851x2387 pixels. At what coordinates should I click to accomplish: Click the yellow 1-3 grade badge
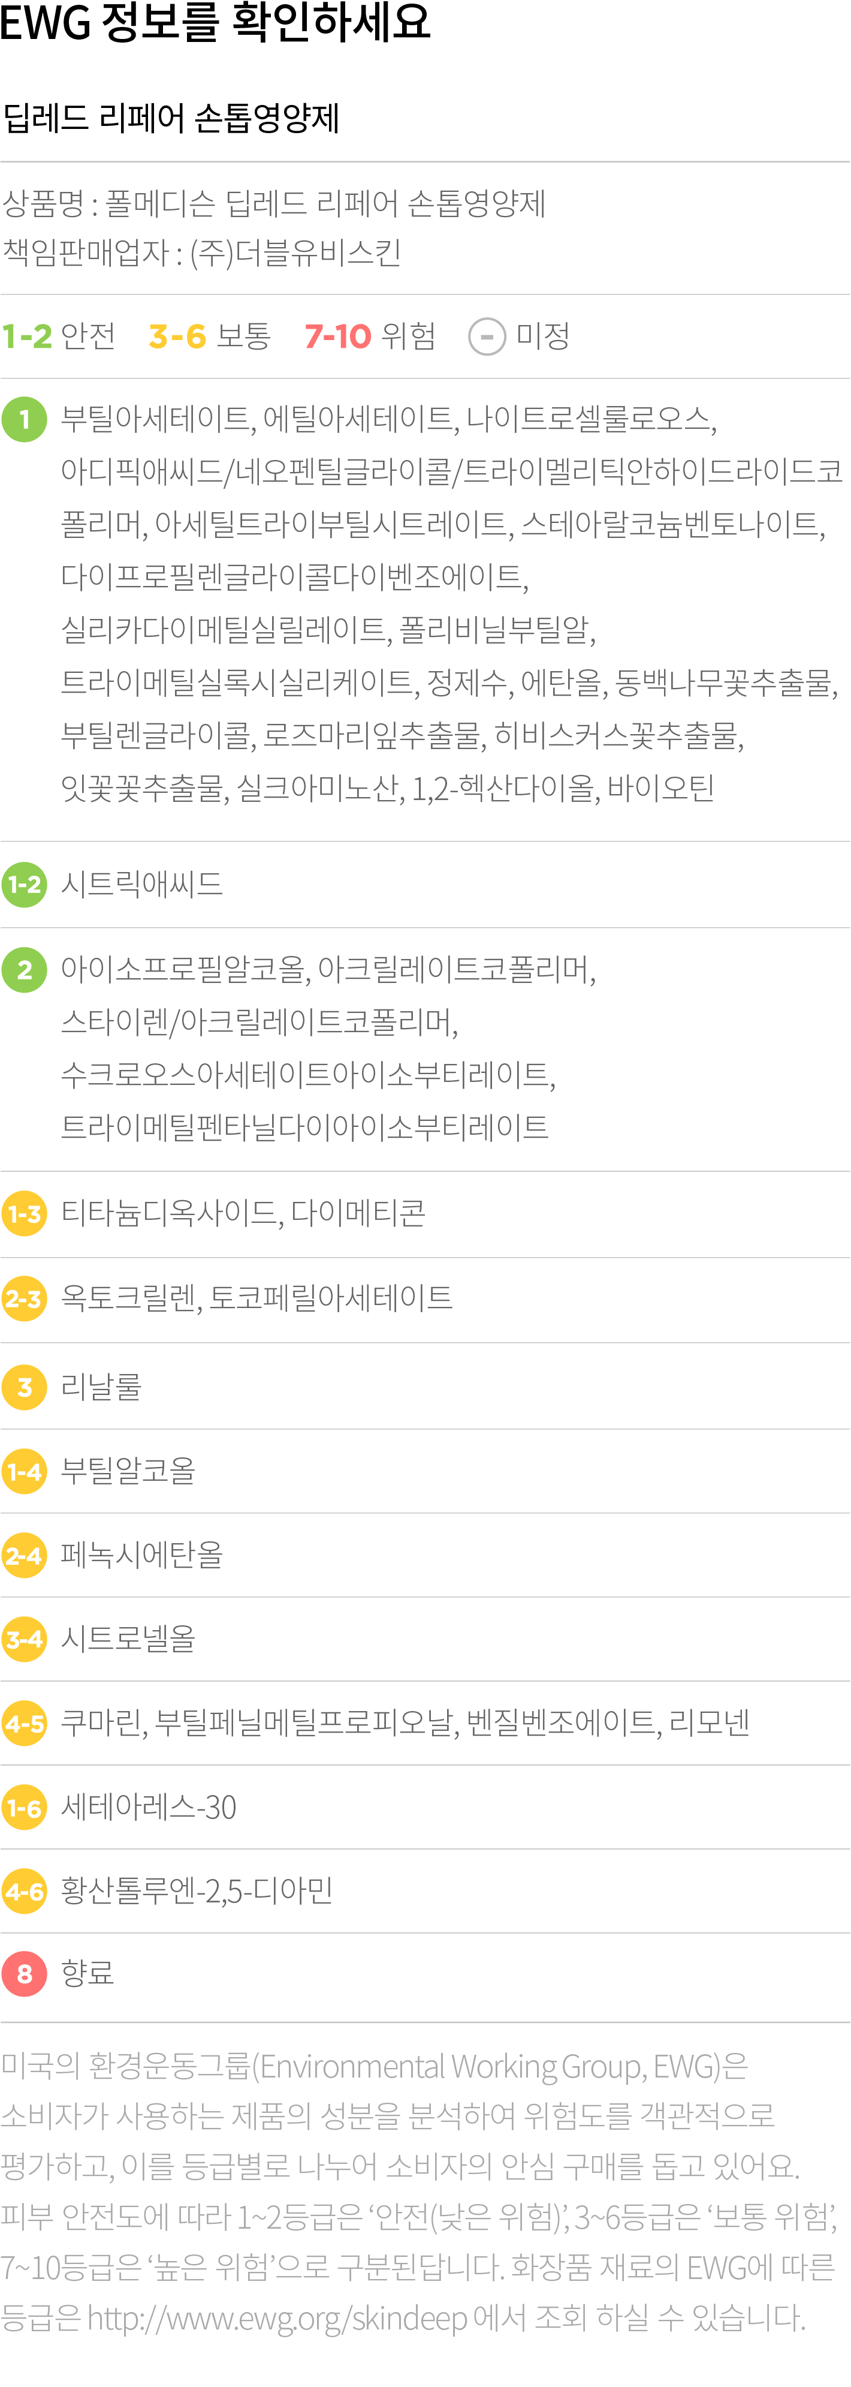pos(24,1214)
